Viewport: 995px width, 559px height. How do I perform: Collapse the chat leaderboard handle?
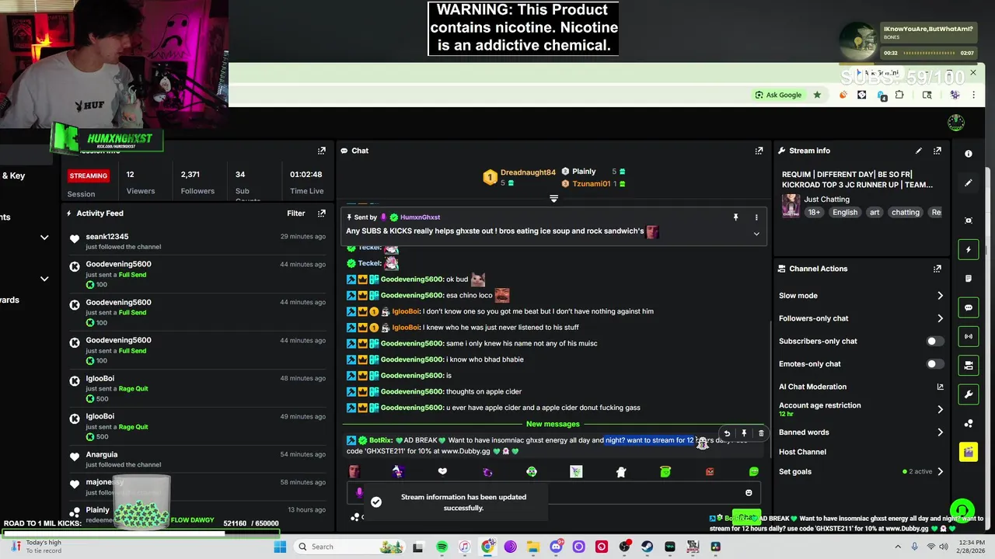553,199
